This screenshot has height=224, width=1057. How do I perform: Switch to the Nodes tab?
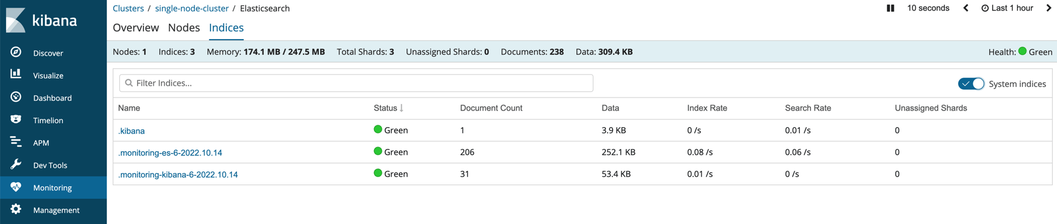point(184,28)
